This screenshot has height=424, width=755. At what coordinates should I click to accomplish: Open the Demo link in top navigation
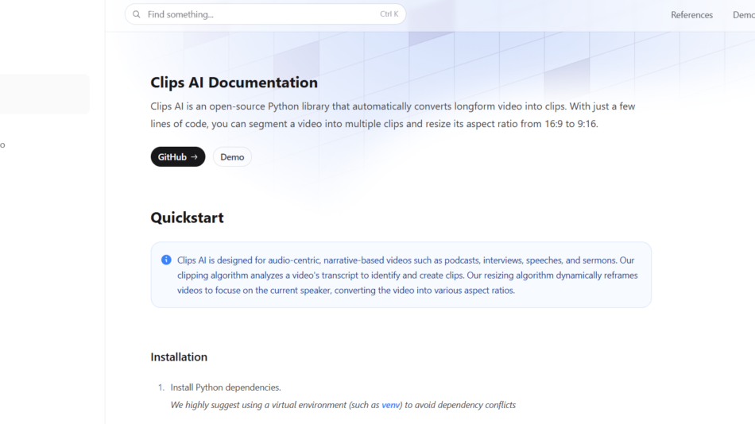(743, 15)
